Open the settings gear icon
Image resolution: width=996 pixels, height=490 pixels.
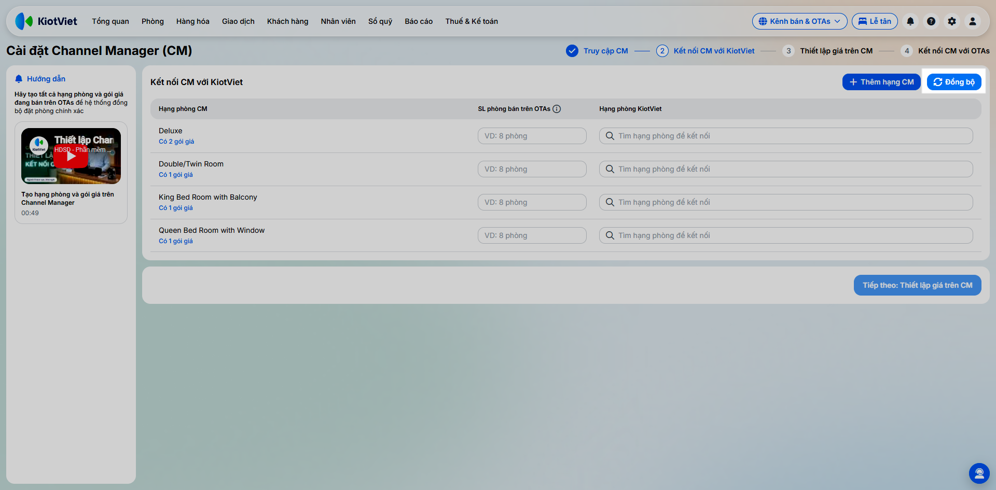coord(952,21)
